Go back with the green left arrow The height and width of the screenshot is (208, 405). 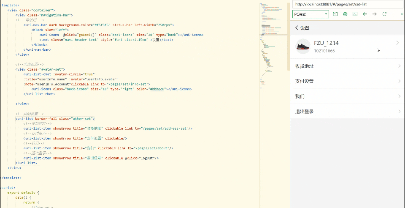click(364, 14)
